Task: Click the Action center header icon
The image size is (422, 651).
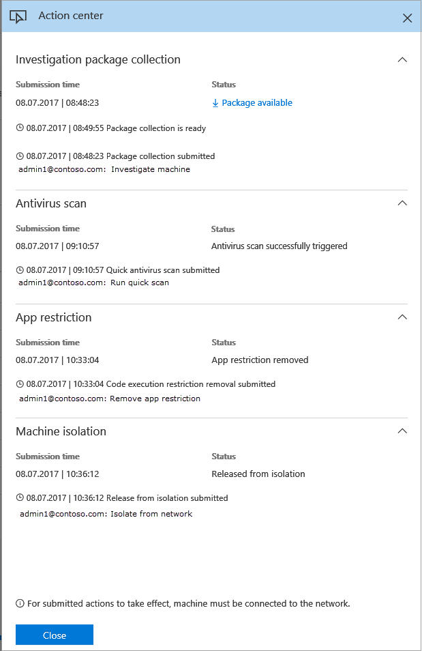Action: tap(18, 17)
